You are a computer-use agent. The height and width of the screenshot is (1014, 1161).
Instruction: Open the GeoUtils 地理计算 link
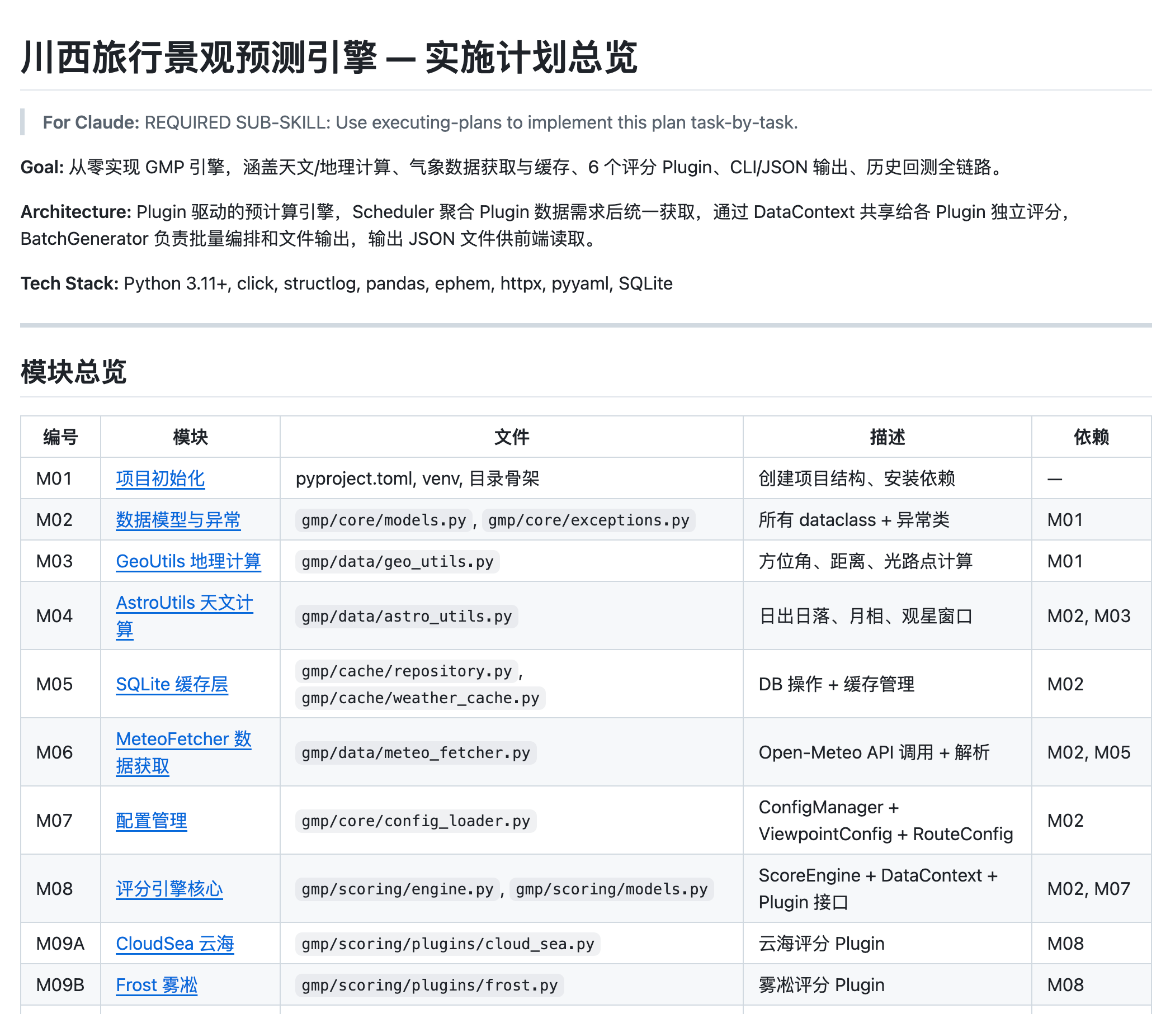[189, 561]
